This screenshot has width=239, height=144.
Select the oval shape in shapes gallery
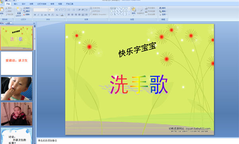click(x=126, y=8)
